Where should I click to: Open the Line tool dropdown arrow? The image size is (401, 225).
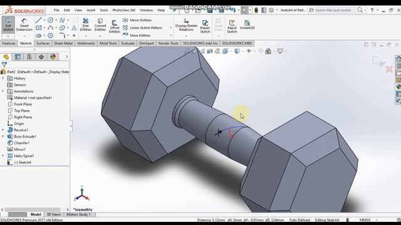pos(44,20)
